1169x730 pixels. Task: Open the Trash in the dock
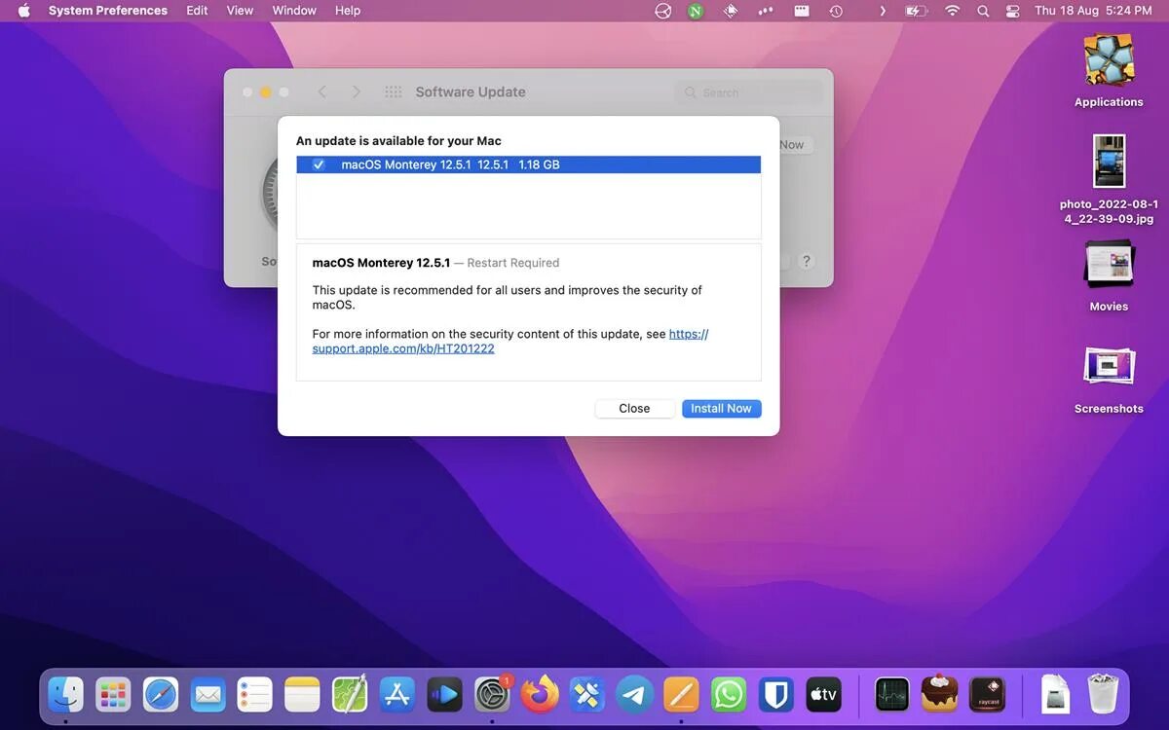pos(1103,694)
